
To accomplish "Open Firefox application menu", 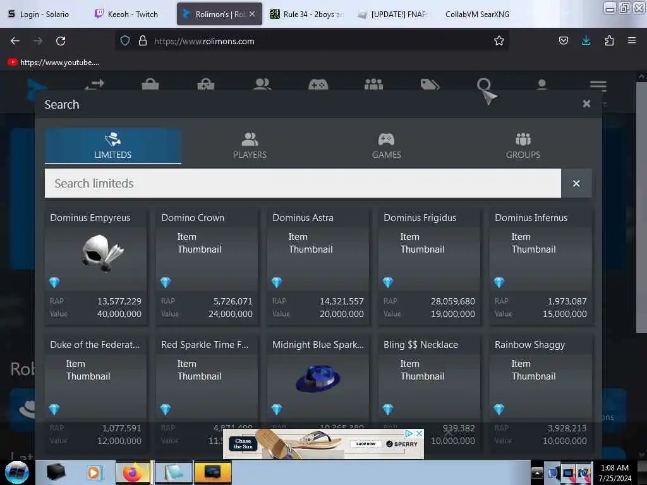I will [632, 40].
